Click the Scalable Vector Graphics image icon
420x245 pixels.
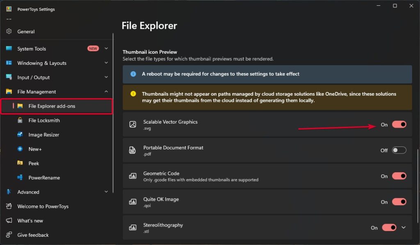pyautogui.click(x=132, y=124)
